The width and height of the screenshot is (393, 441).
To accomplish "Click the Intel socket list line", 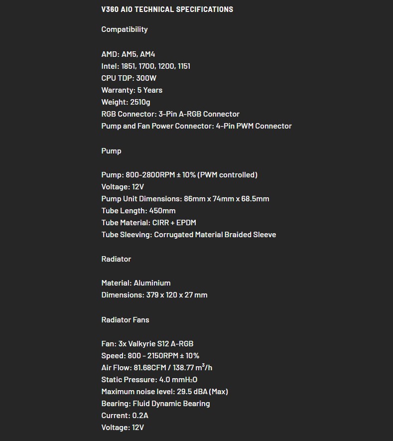I will 145,66.
